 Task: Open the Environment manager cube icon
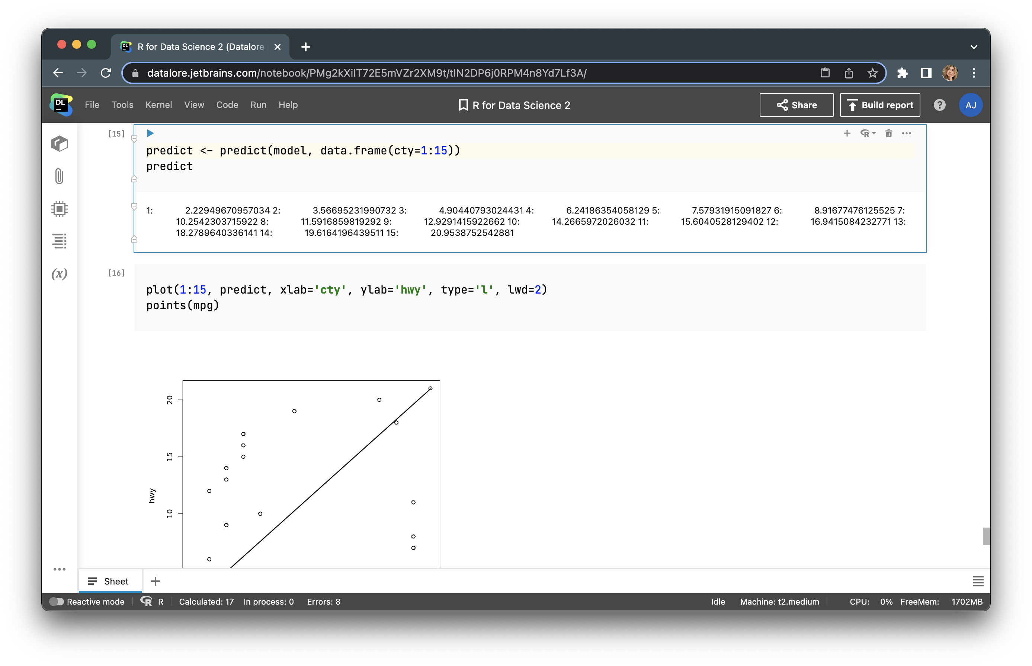coord(60,144)
